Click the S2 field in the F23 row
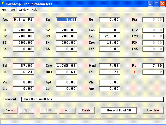Screen dimensions: 166x125 23,36
